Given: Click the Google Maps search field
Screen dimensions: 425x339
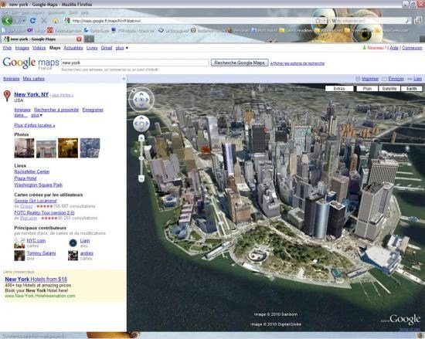Looking at the screenshot, I should click(x=135, y=63).
